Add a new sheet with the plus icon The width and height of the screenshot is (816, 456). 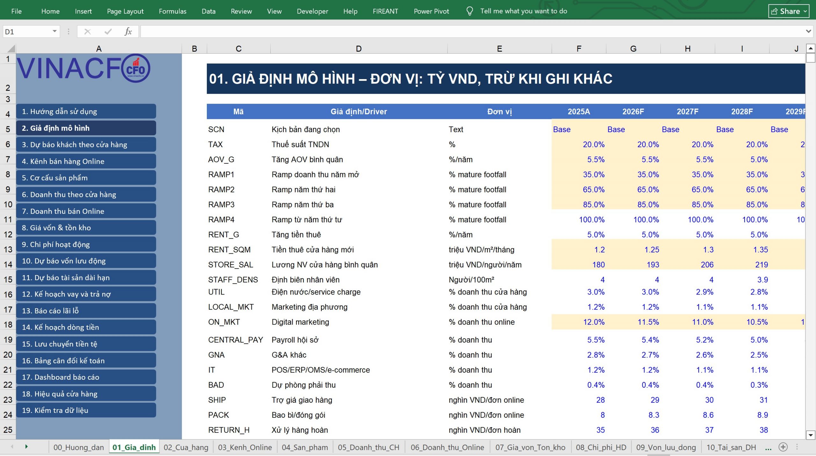click(x=783, y=447)
